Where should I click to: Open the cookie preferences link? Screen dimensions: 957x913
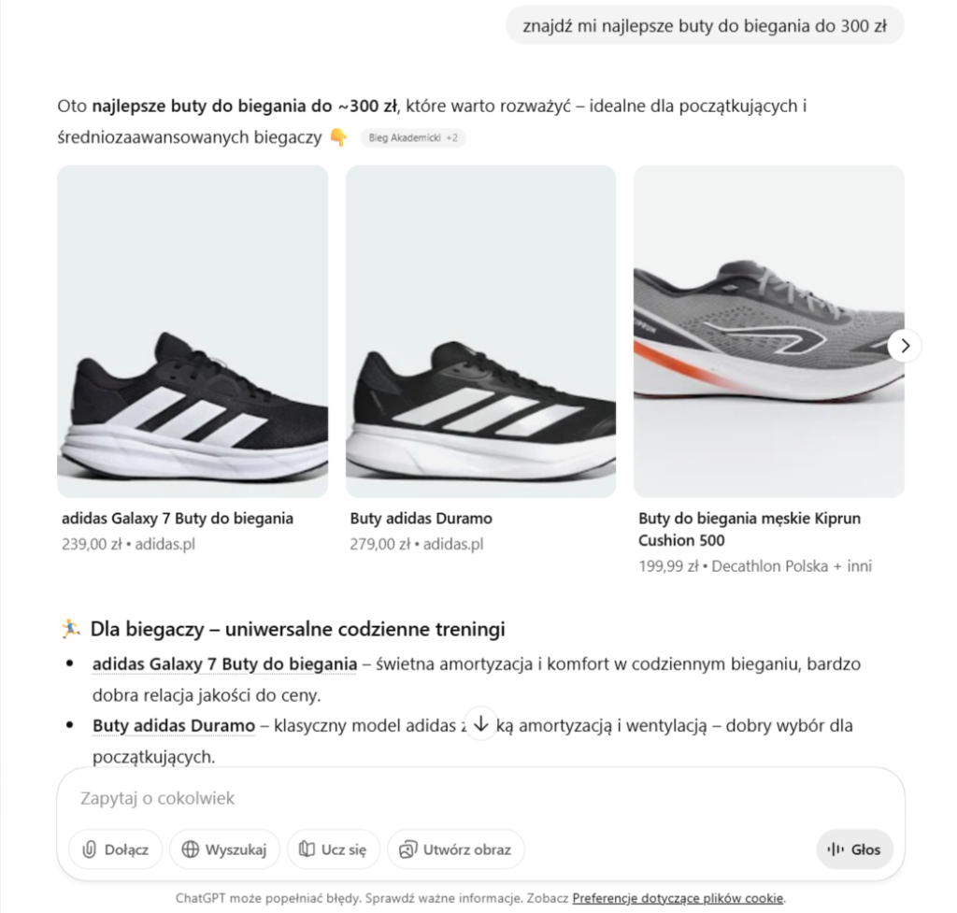click(x=678, y=898)
